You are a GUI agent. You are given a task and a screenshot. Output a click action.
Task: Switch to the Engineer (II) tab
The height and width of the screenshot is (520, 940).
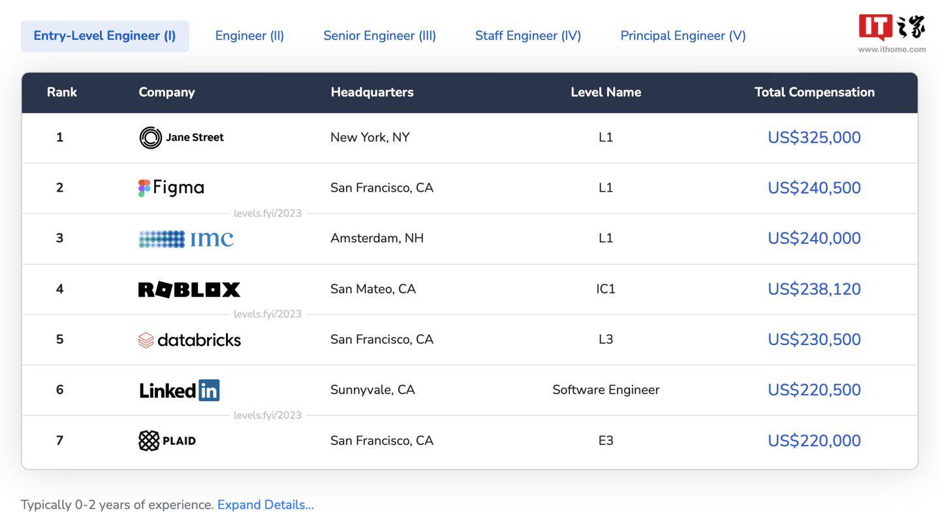(249, 36)
